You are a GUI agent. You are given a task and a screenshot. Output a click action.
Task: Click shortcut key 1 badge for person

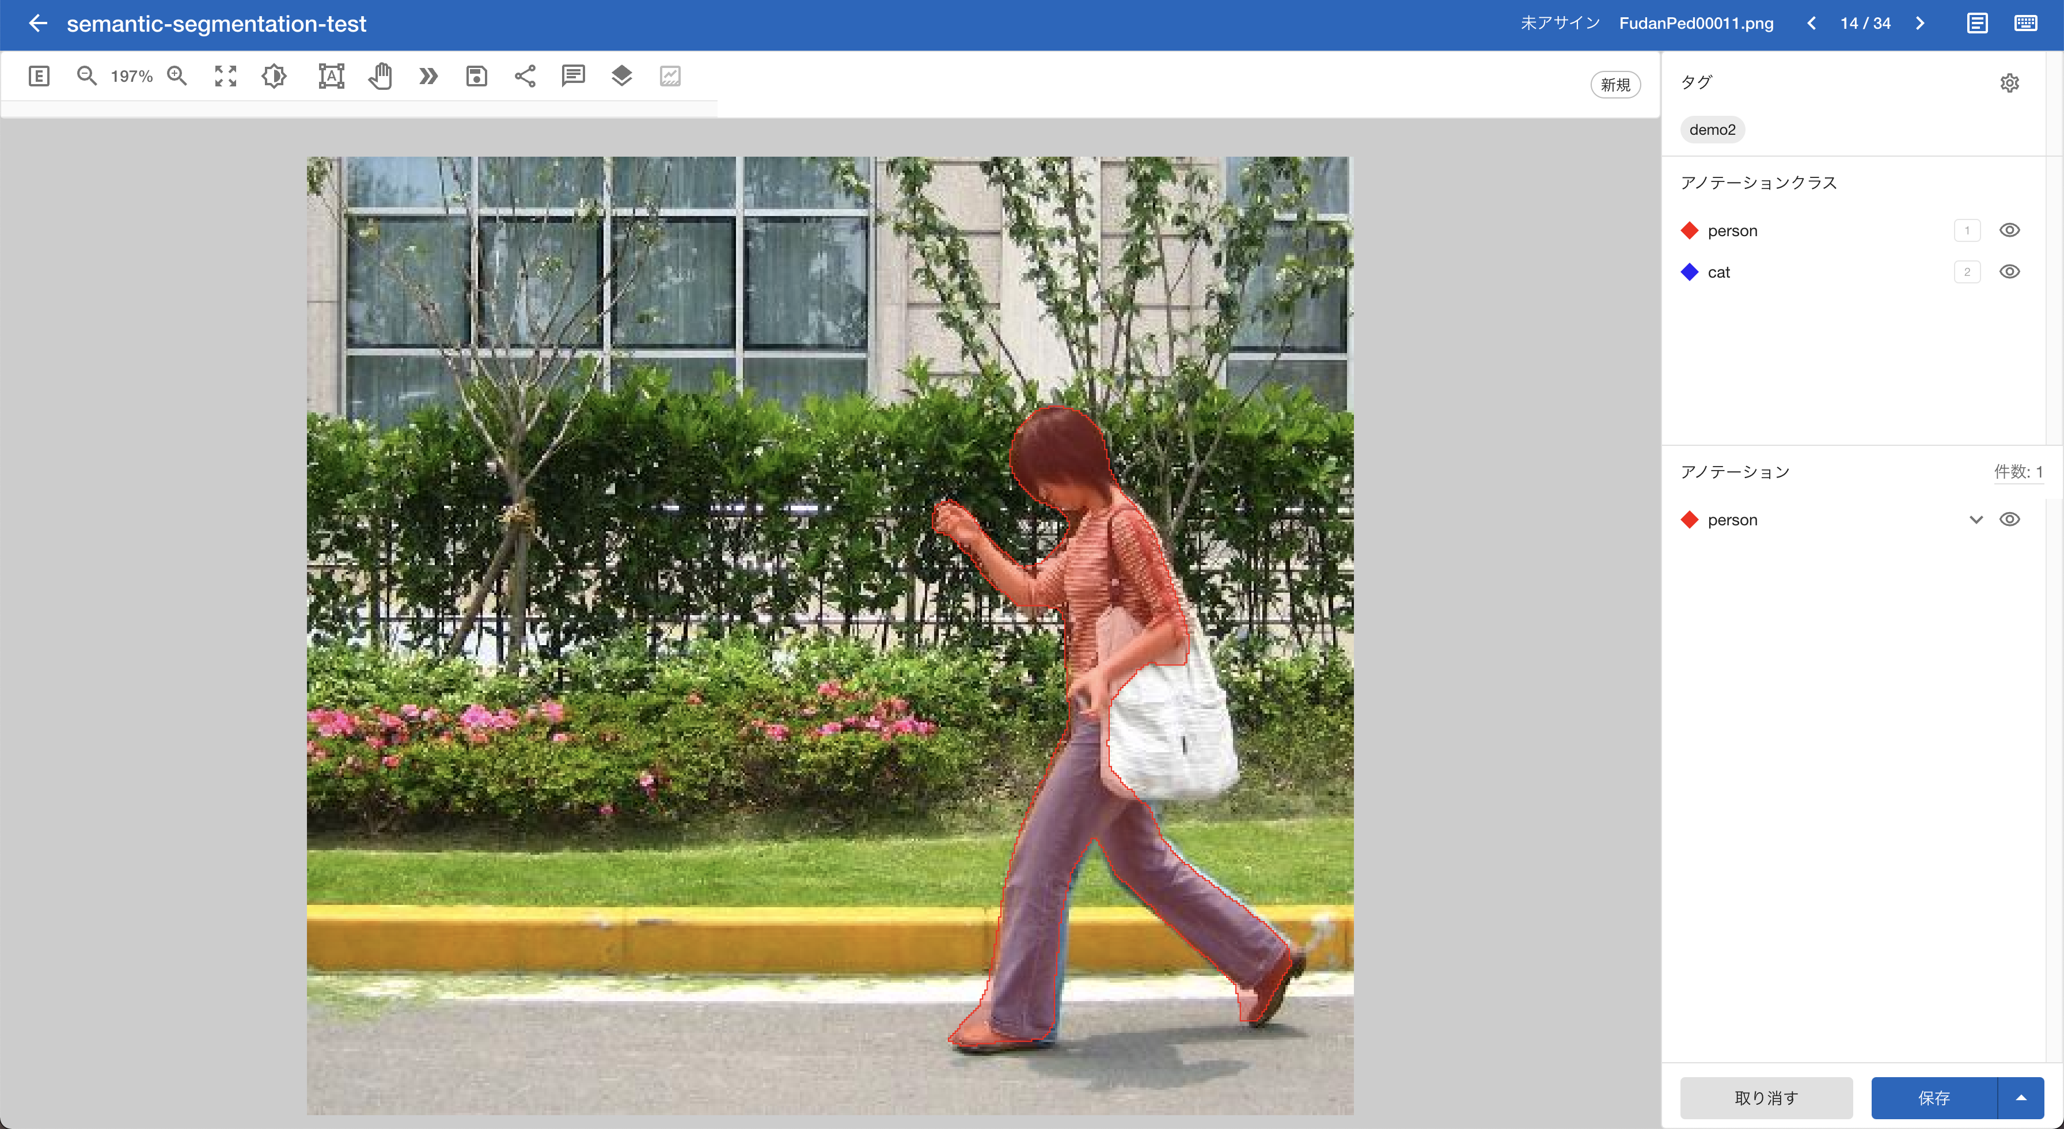(x=1966, y=231)
